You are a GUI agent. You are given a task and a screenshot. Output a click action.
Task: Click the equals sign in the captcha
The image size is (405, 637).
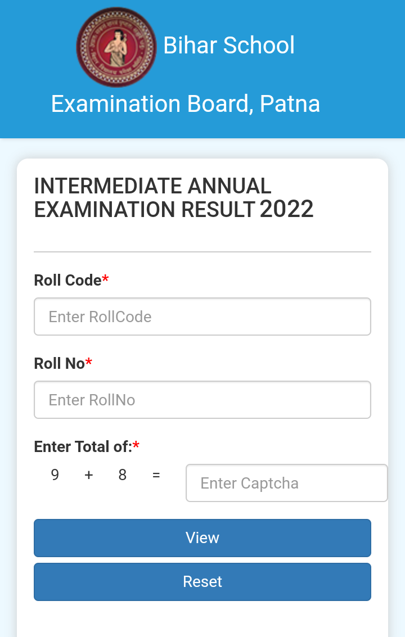[x=156, y=475]
